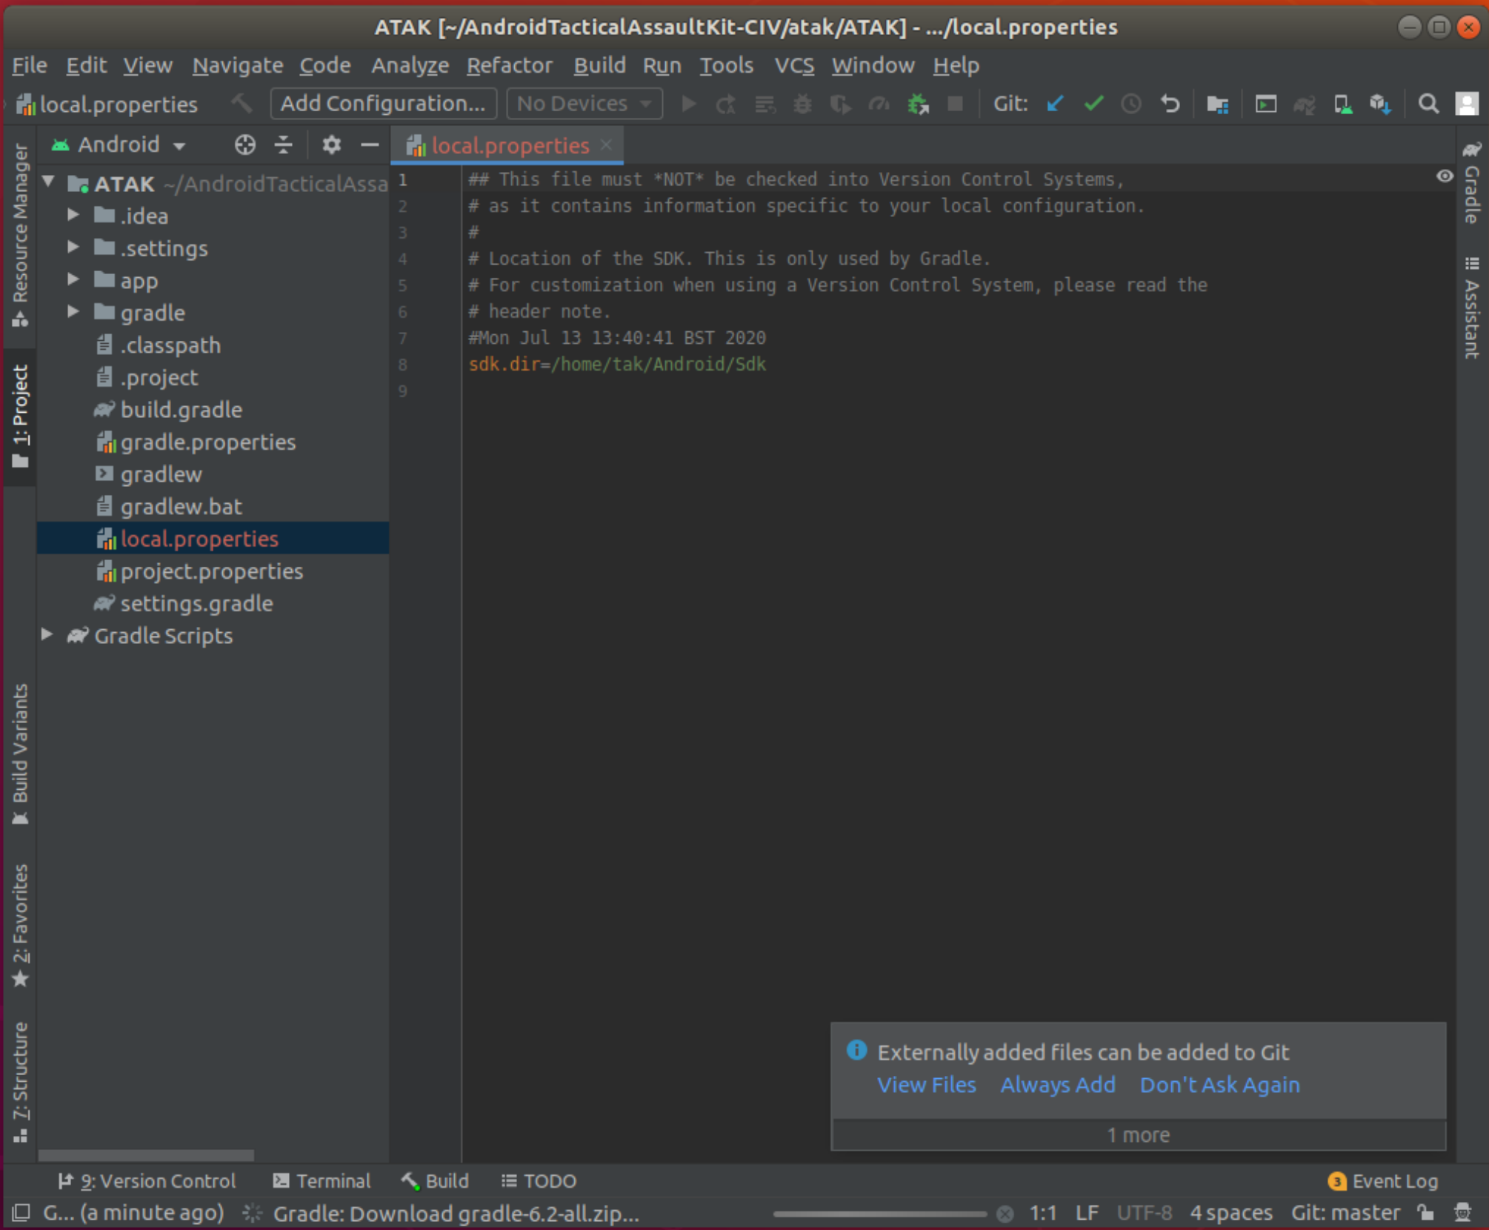Viewport: 1489px width, 1230px height.
Task: Click the 1 more notifications bar
Action: click(1138, 1134)
